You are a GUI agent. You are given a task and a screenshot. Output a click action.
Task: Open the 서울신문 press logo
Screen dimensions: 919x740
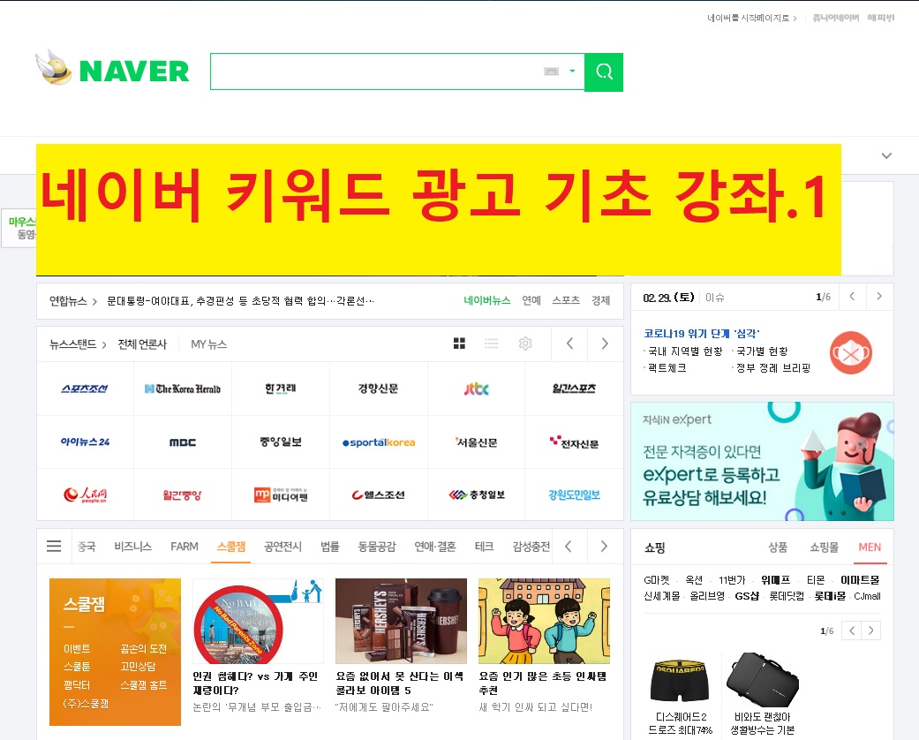click(x=476, y=442)
